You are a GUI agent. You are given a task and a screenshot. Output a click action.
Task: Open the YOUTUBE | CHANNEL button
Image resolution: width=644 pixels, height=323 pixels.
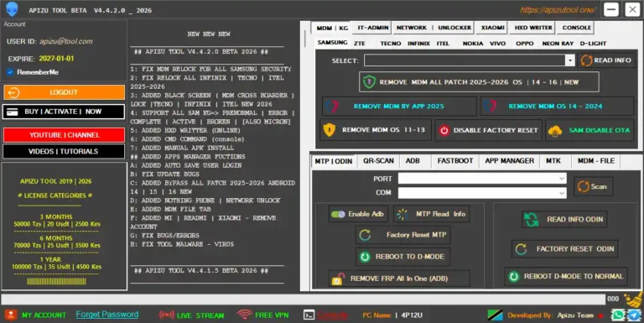click(64, 135)
